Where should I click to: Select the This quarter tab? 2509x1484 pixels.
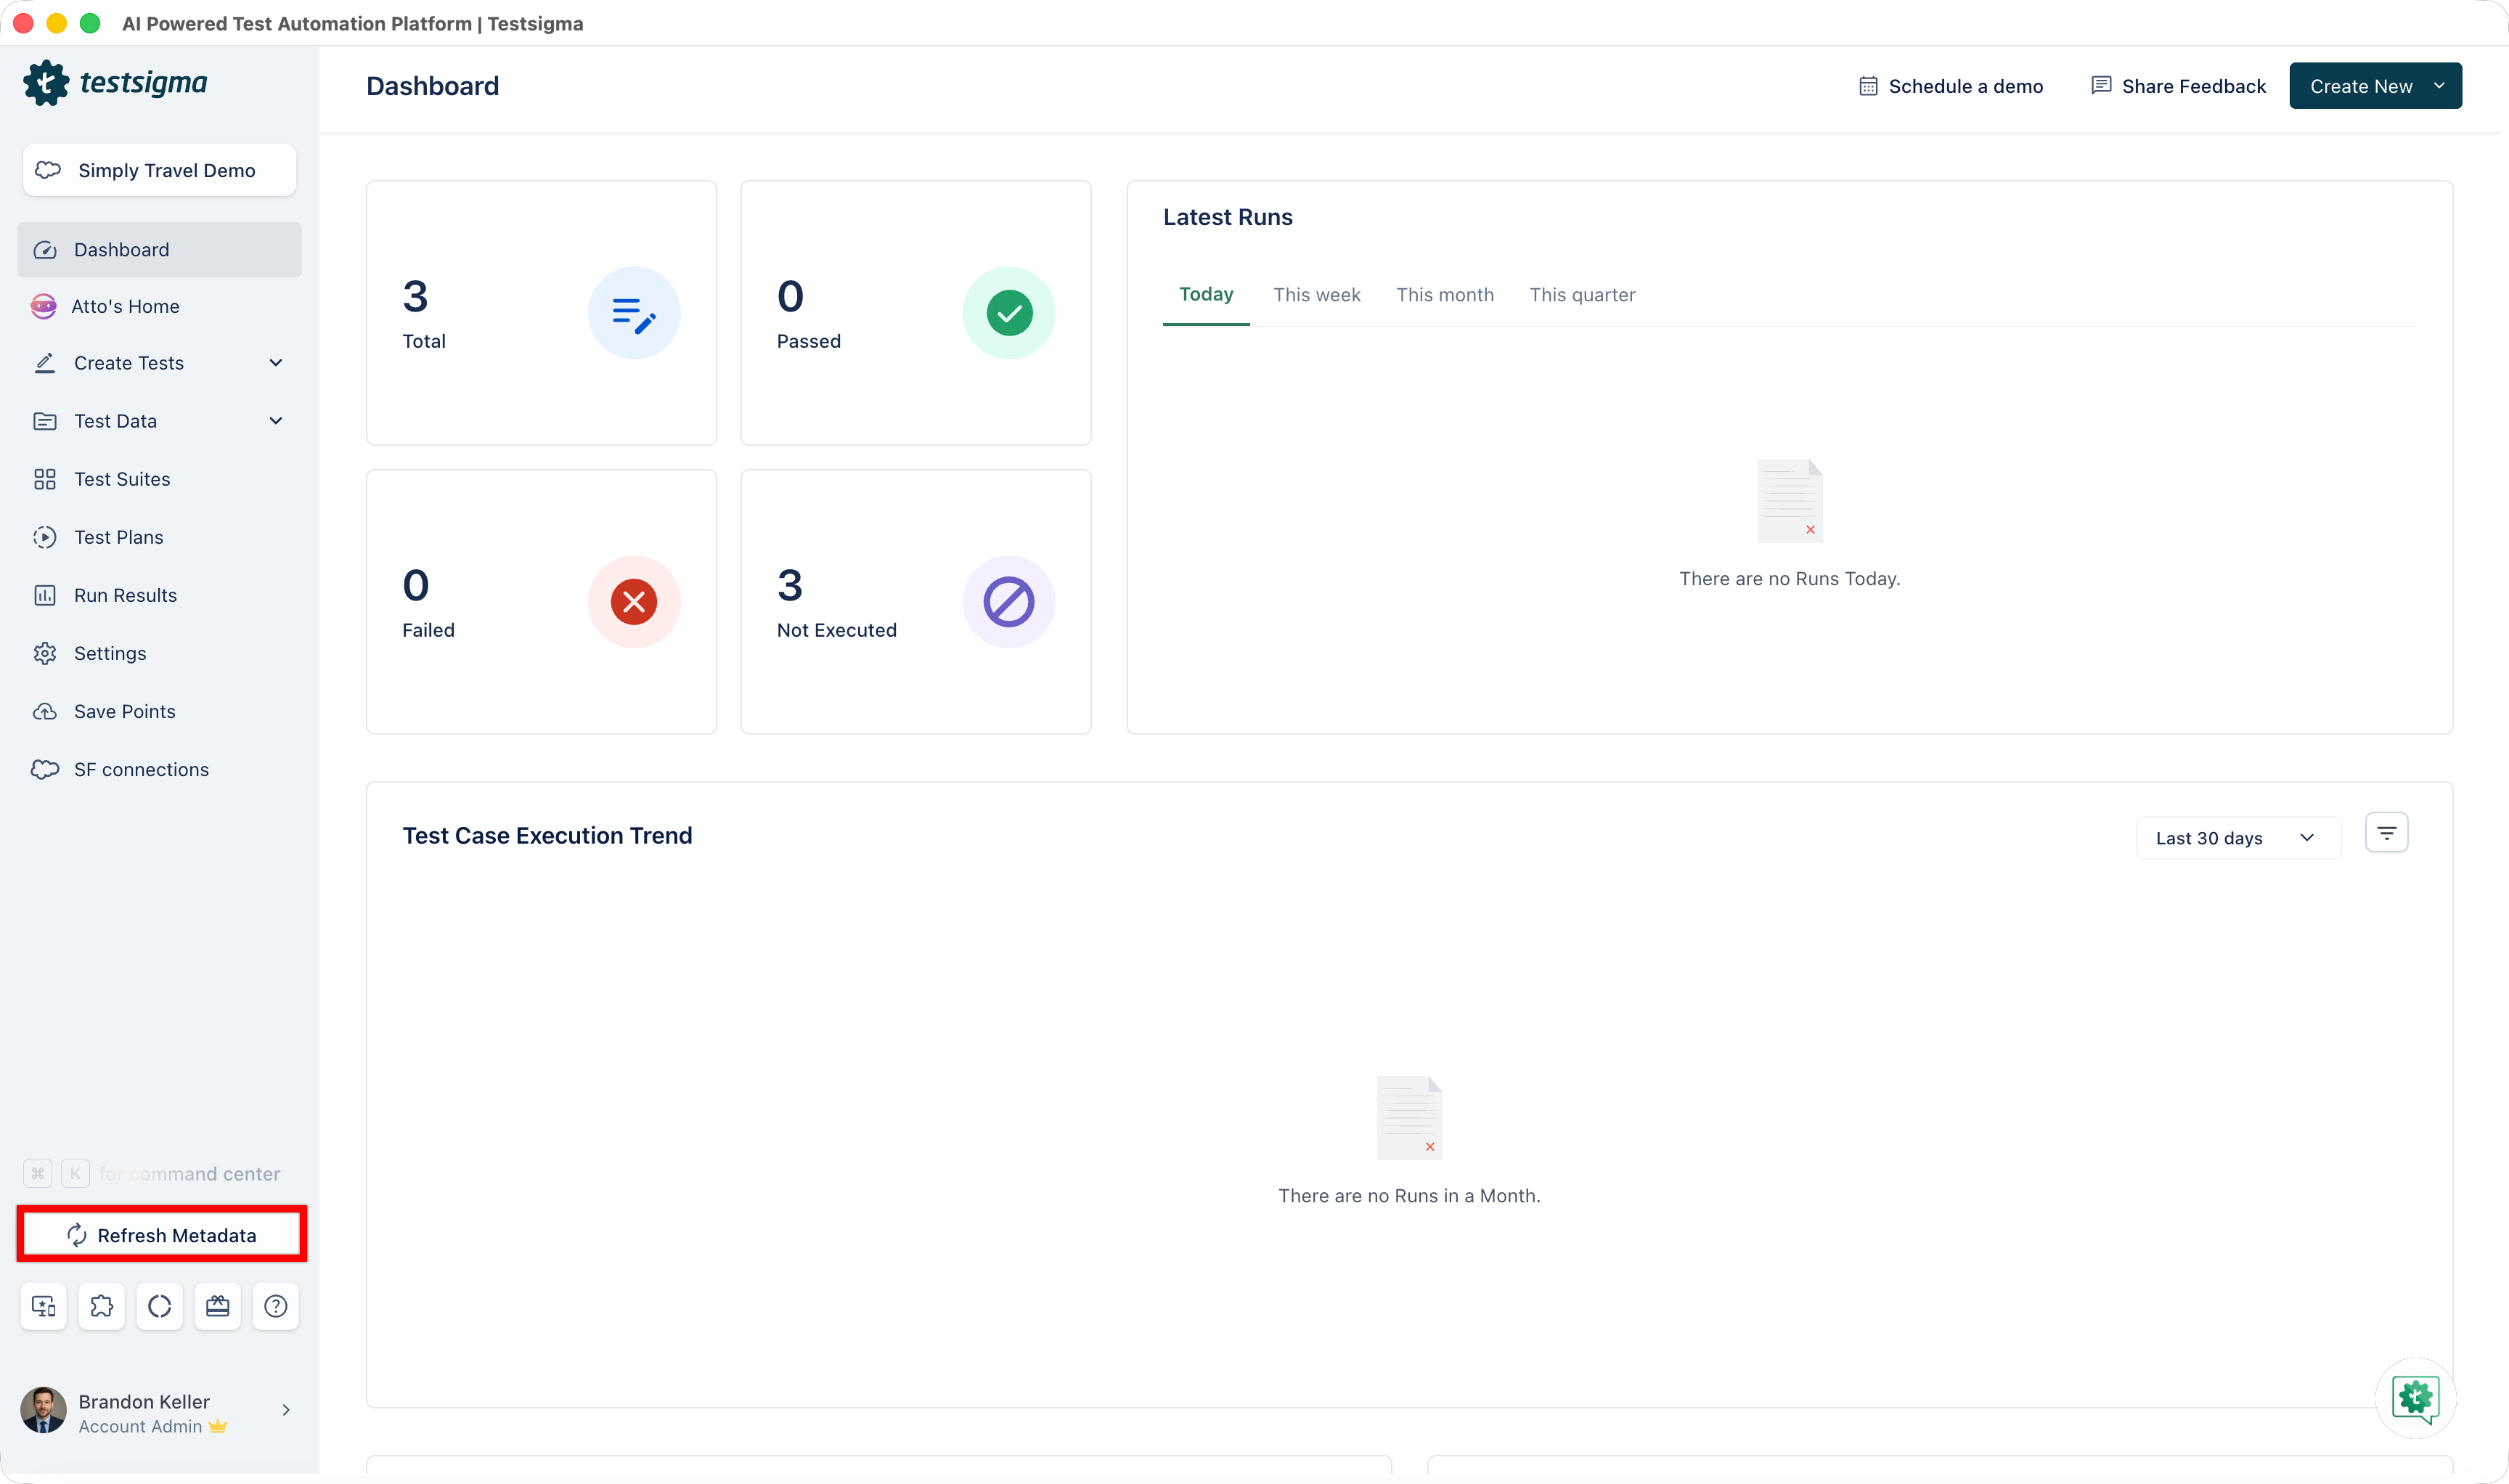click(1581, 295)
